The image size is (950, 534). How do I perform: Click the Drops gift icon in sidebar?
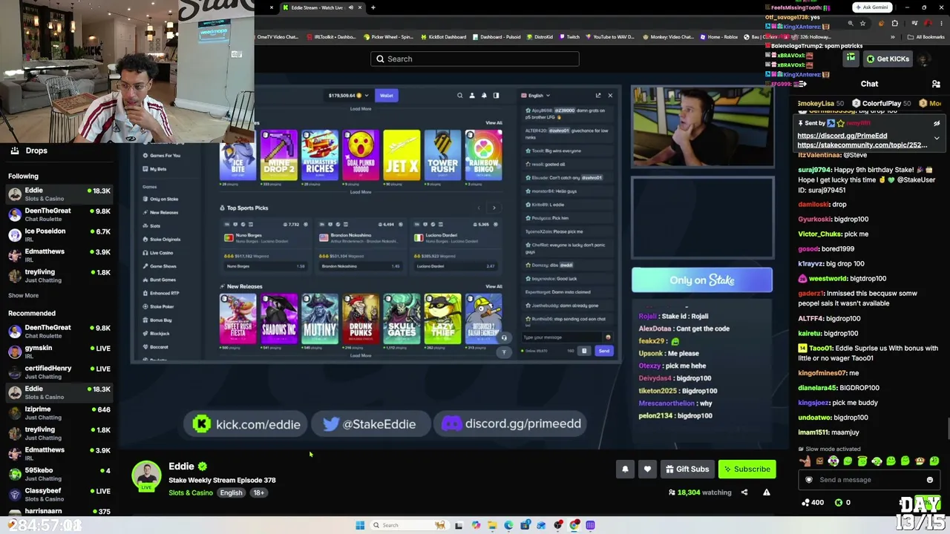click(14, 151)
